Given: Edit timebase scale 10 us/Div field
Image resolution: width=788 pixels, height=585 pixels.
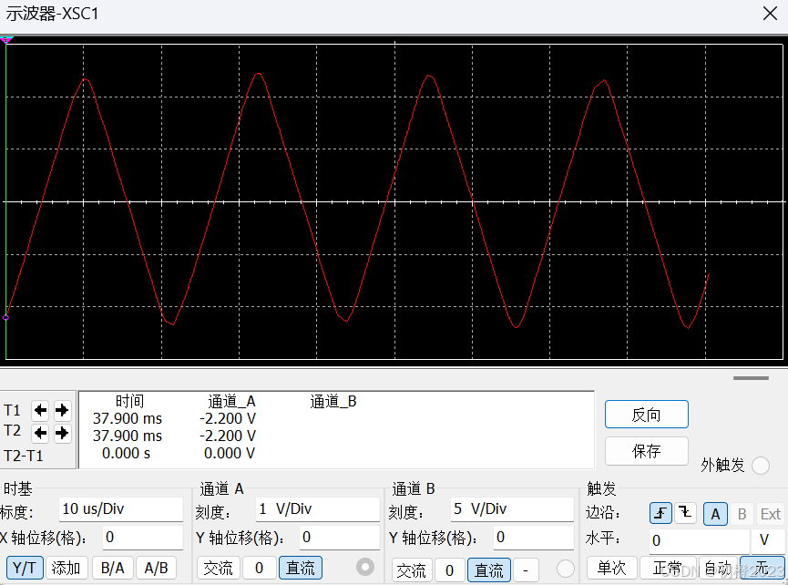Looking at the screenshot, I should pyautogui.click(x=120, y=509).
